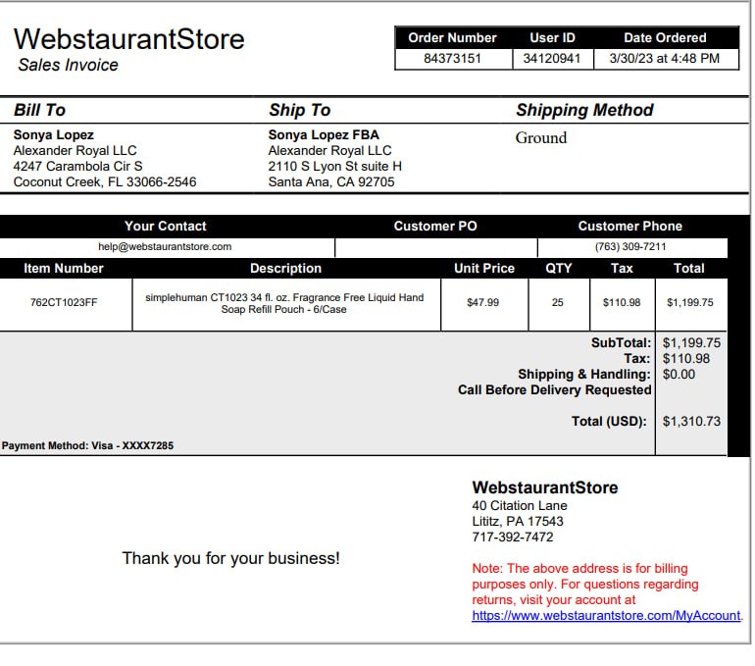
Task: Select the unit price $47.99
Action: [x=483, y=302]
